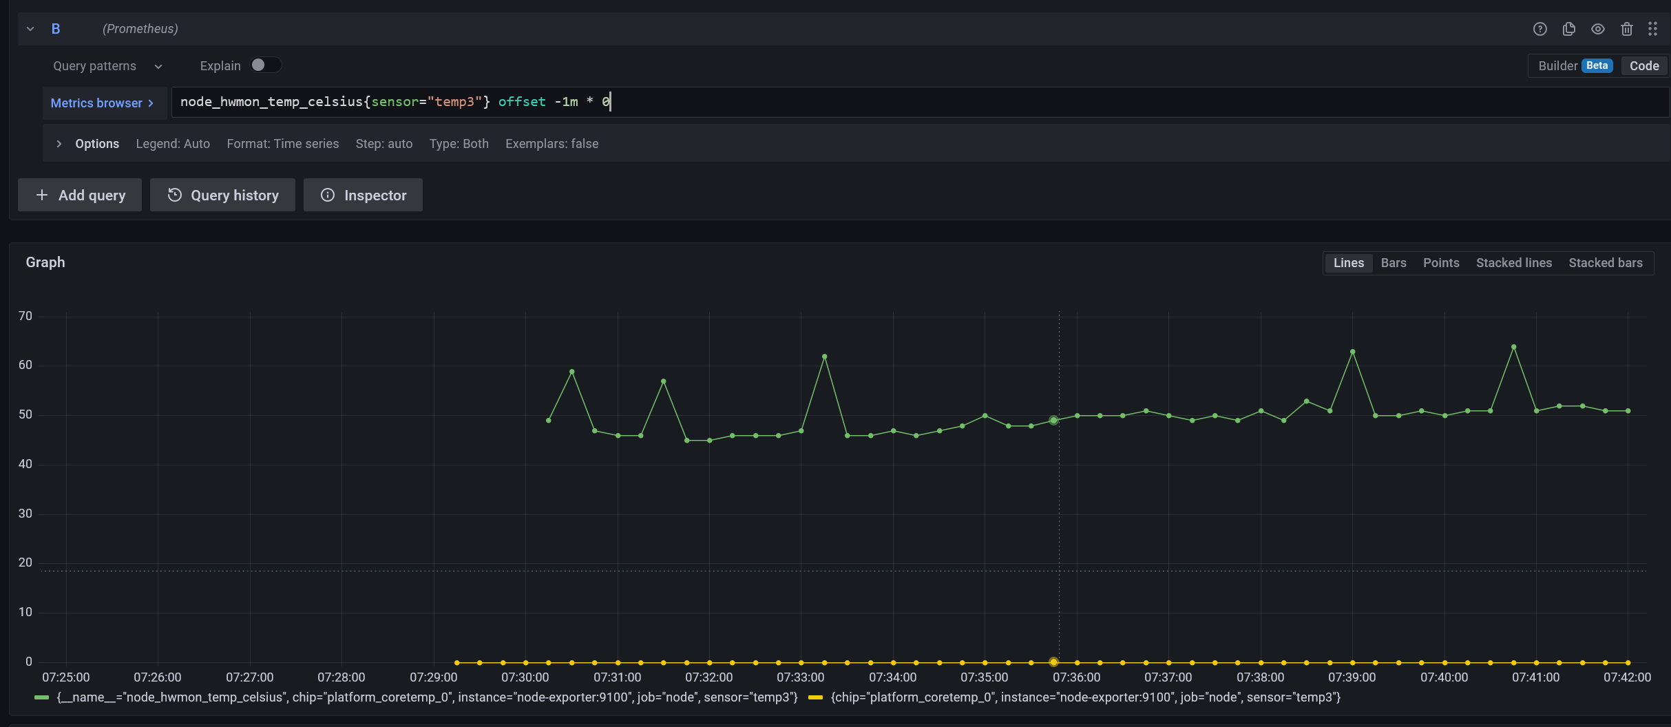Open query help for query B
Screen dimensions: 1671x727
click(x=1539, y=29)
